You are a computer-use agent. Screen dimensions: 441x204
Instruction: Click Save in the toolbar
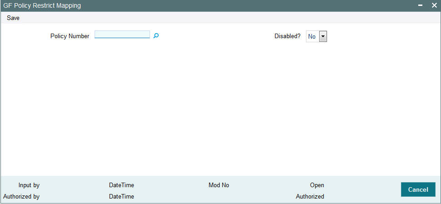click(13, 18)
